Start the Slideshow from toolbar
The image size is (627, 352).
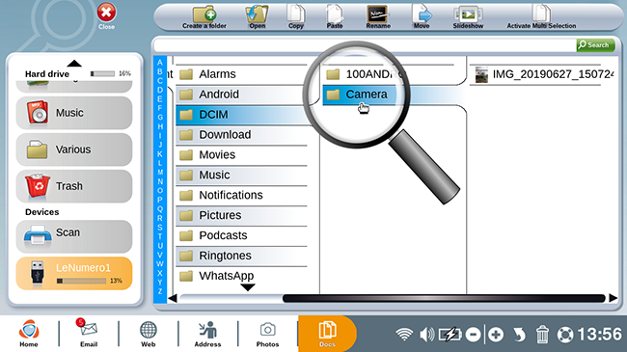(x=468, y=17)
